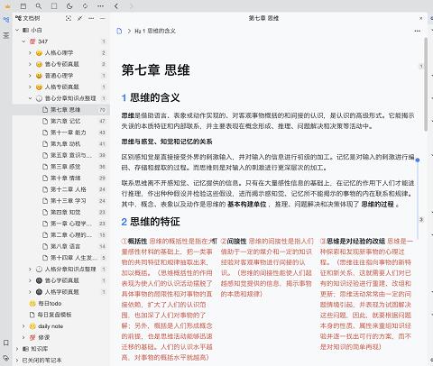This screenshot has width=433, height=366.
Task: Click the page icon of 第七章 思维
Action: pos(45,110)
